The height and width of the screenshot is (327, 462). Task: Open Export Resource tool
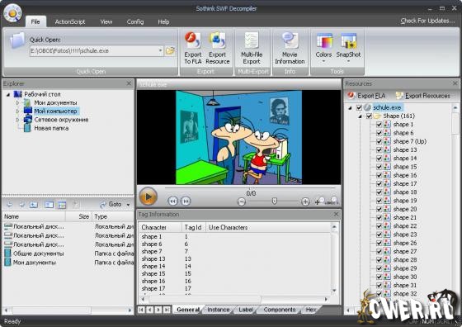(x=218, y=48)
